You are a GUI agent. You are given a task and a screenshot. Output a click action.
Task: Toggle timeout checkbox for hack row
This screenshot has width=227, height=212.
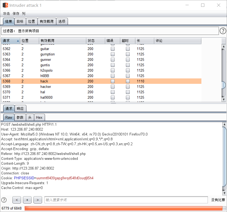pyautogui.click(x=128, y=81)
